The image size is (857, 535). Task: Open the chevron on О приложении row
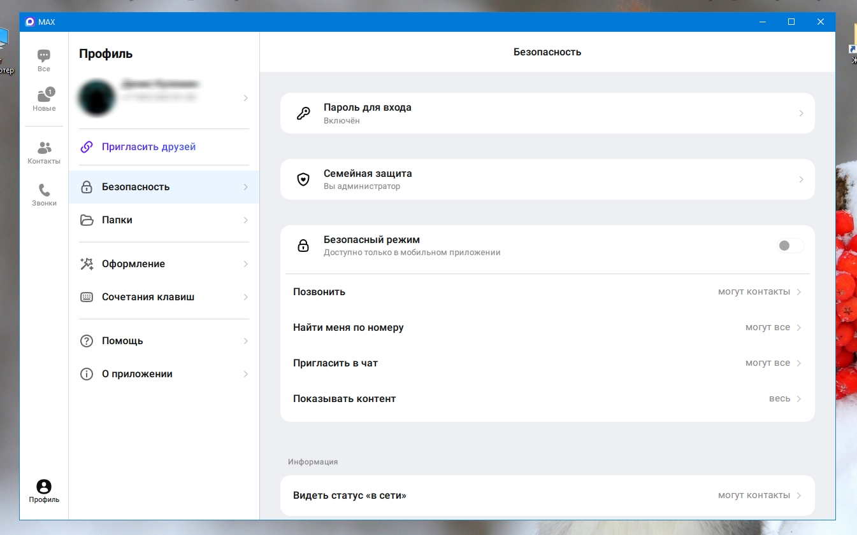click(x=246, y=374)
